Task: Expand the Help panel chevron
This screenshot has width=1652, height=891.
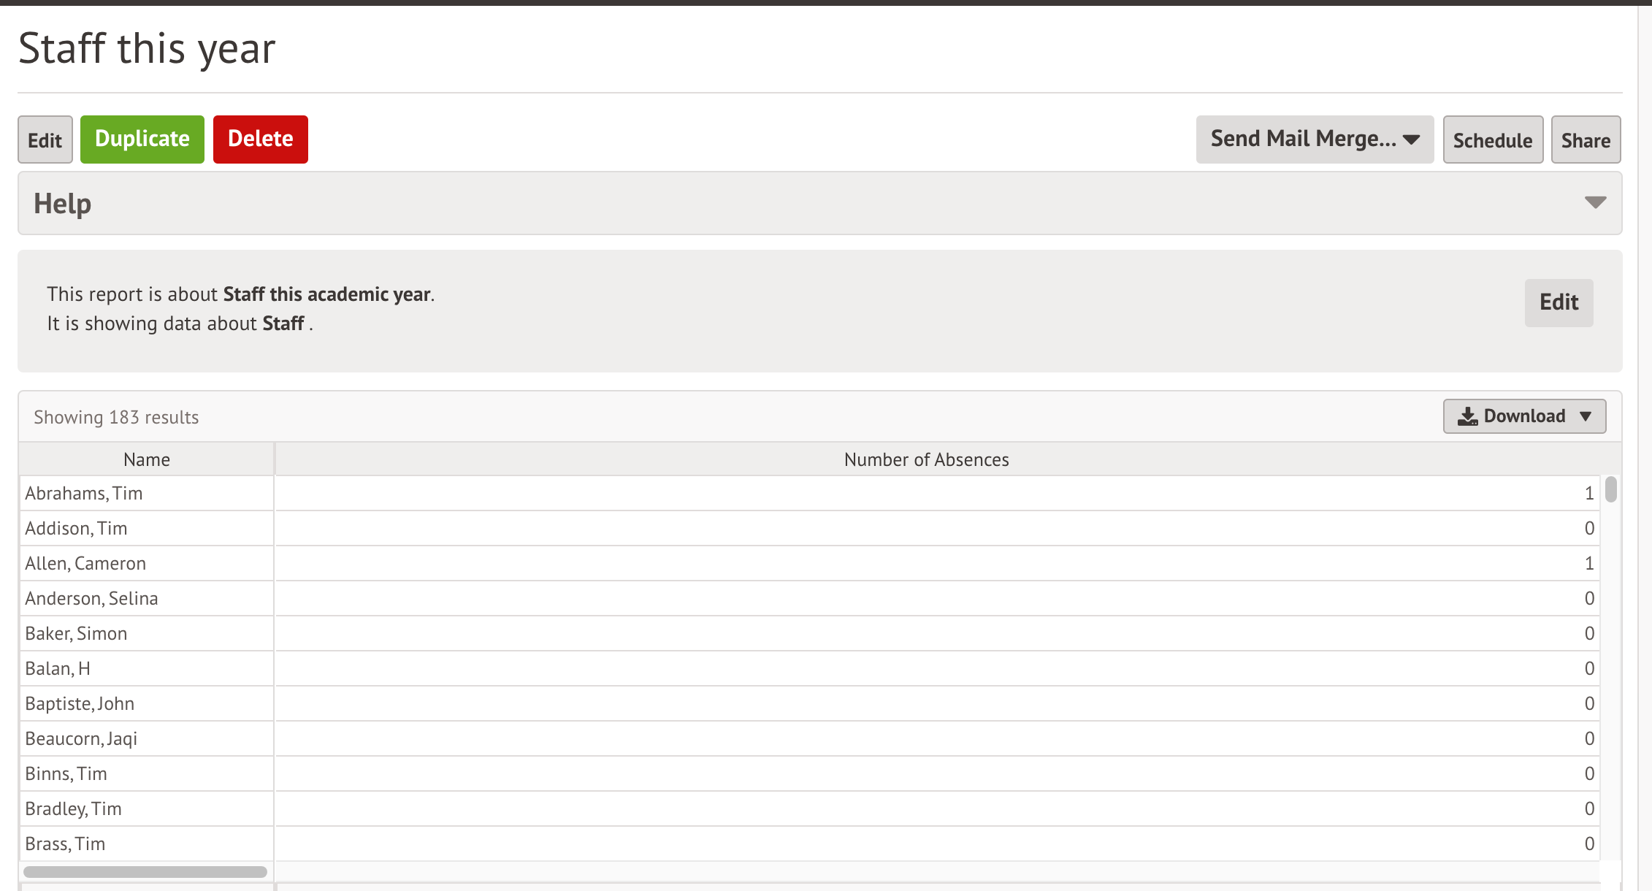Action: point(1595,203)
